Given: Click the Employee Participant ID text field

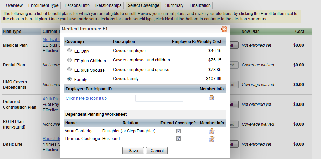Looking at the screenshot, I should click(159, 98).
